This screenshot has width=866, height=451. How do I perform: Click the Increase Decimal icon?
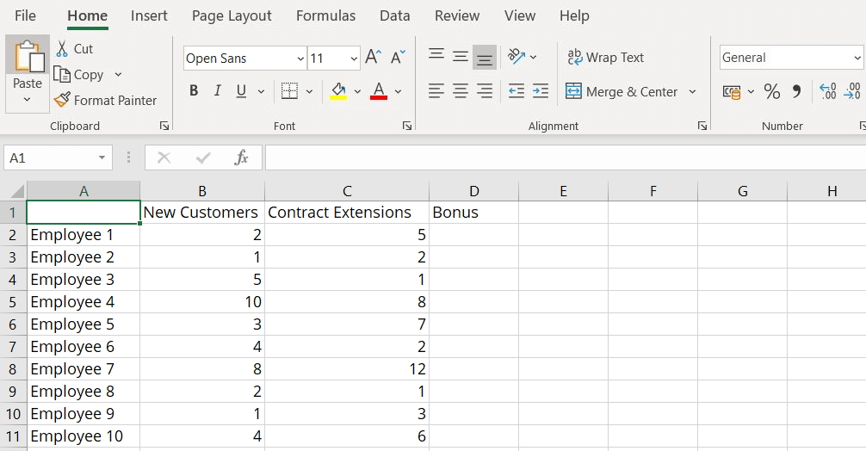coord(827,91)
